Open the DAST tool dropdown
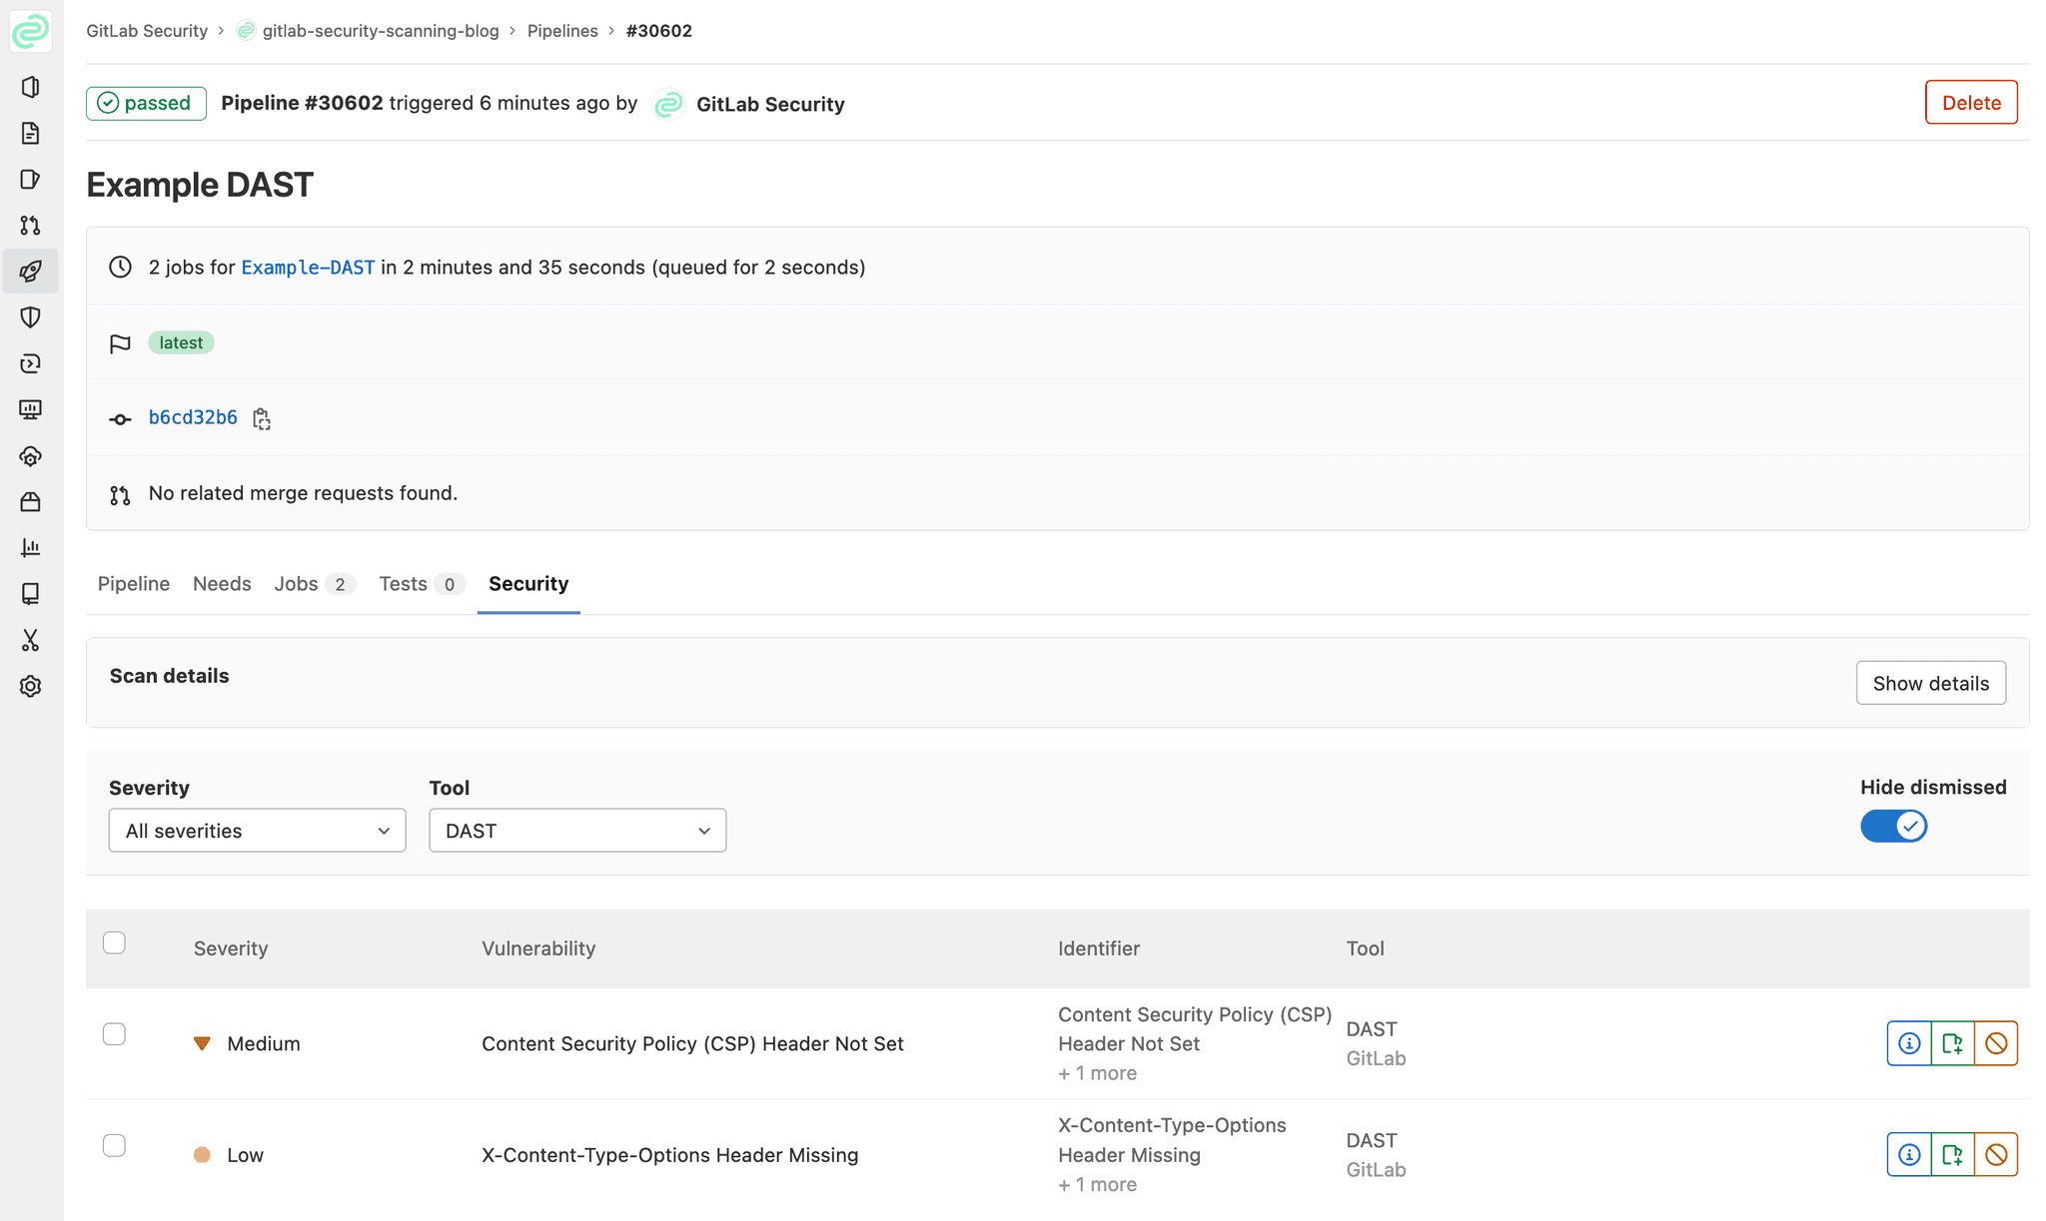Screen dimensions: 2046x1221 pos(576,831)
